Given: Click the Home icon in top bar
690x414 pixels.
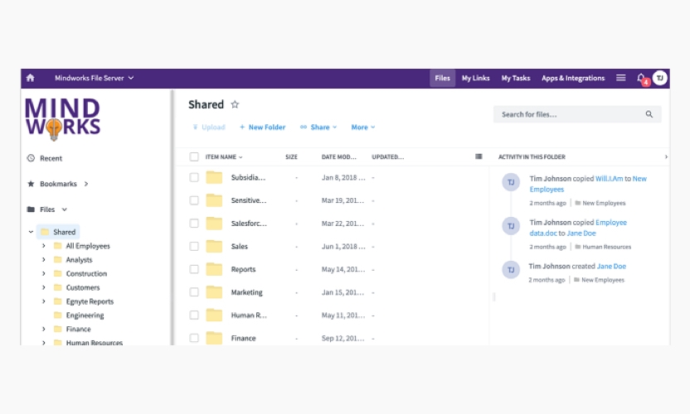Looking at the screenshot, I should 31,79.
